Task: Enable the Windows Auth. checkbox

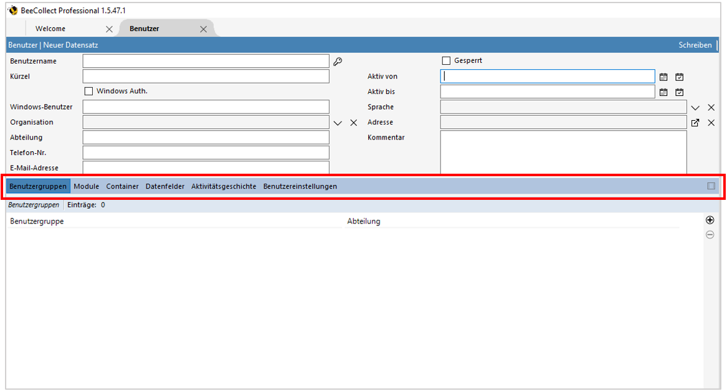Action: click(x=88, y=91)
